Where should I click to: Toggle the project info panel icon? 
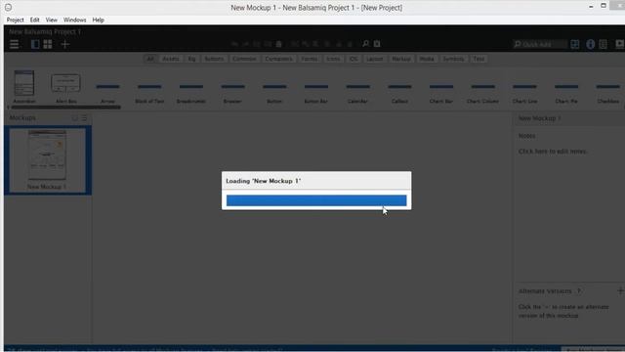click(604, 44)
